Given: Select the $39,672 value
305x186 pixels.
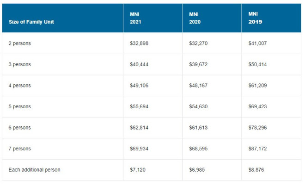Looking at the screenshot, I should click(199, 64).
